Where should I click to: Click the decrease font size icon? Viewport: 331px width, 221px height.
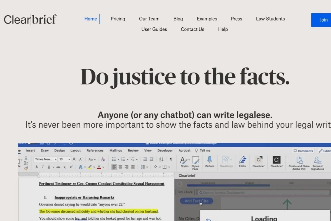pos(81,159)
